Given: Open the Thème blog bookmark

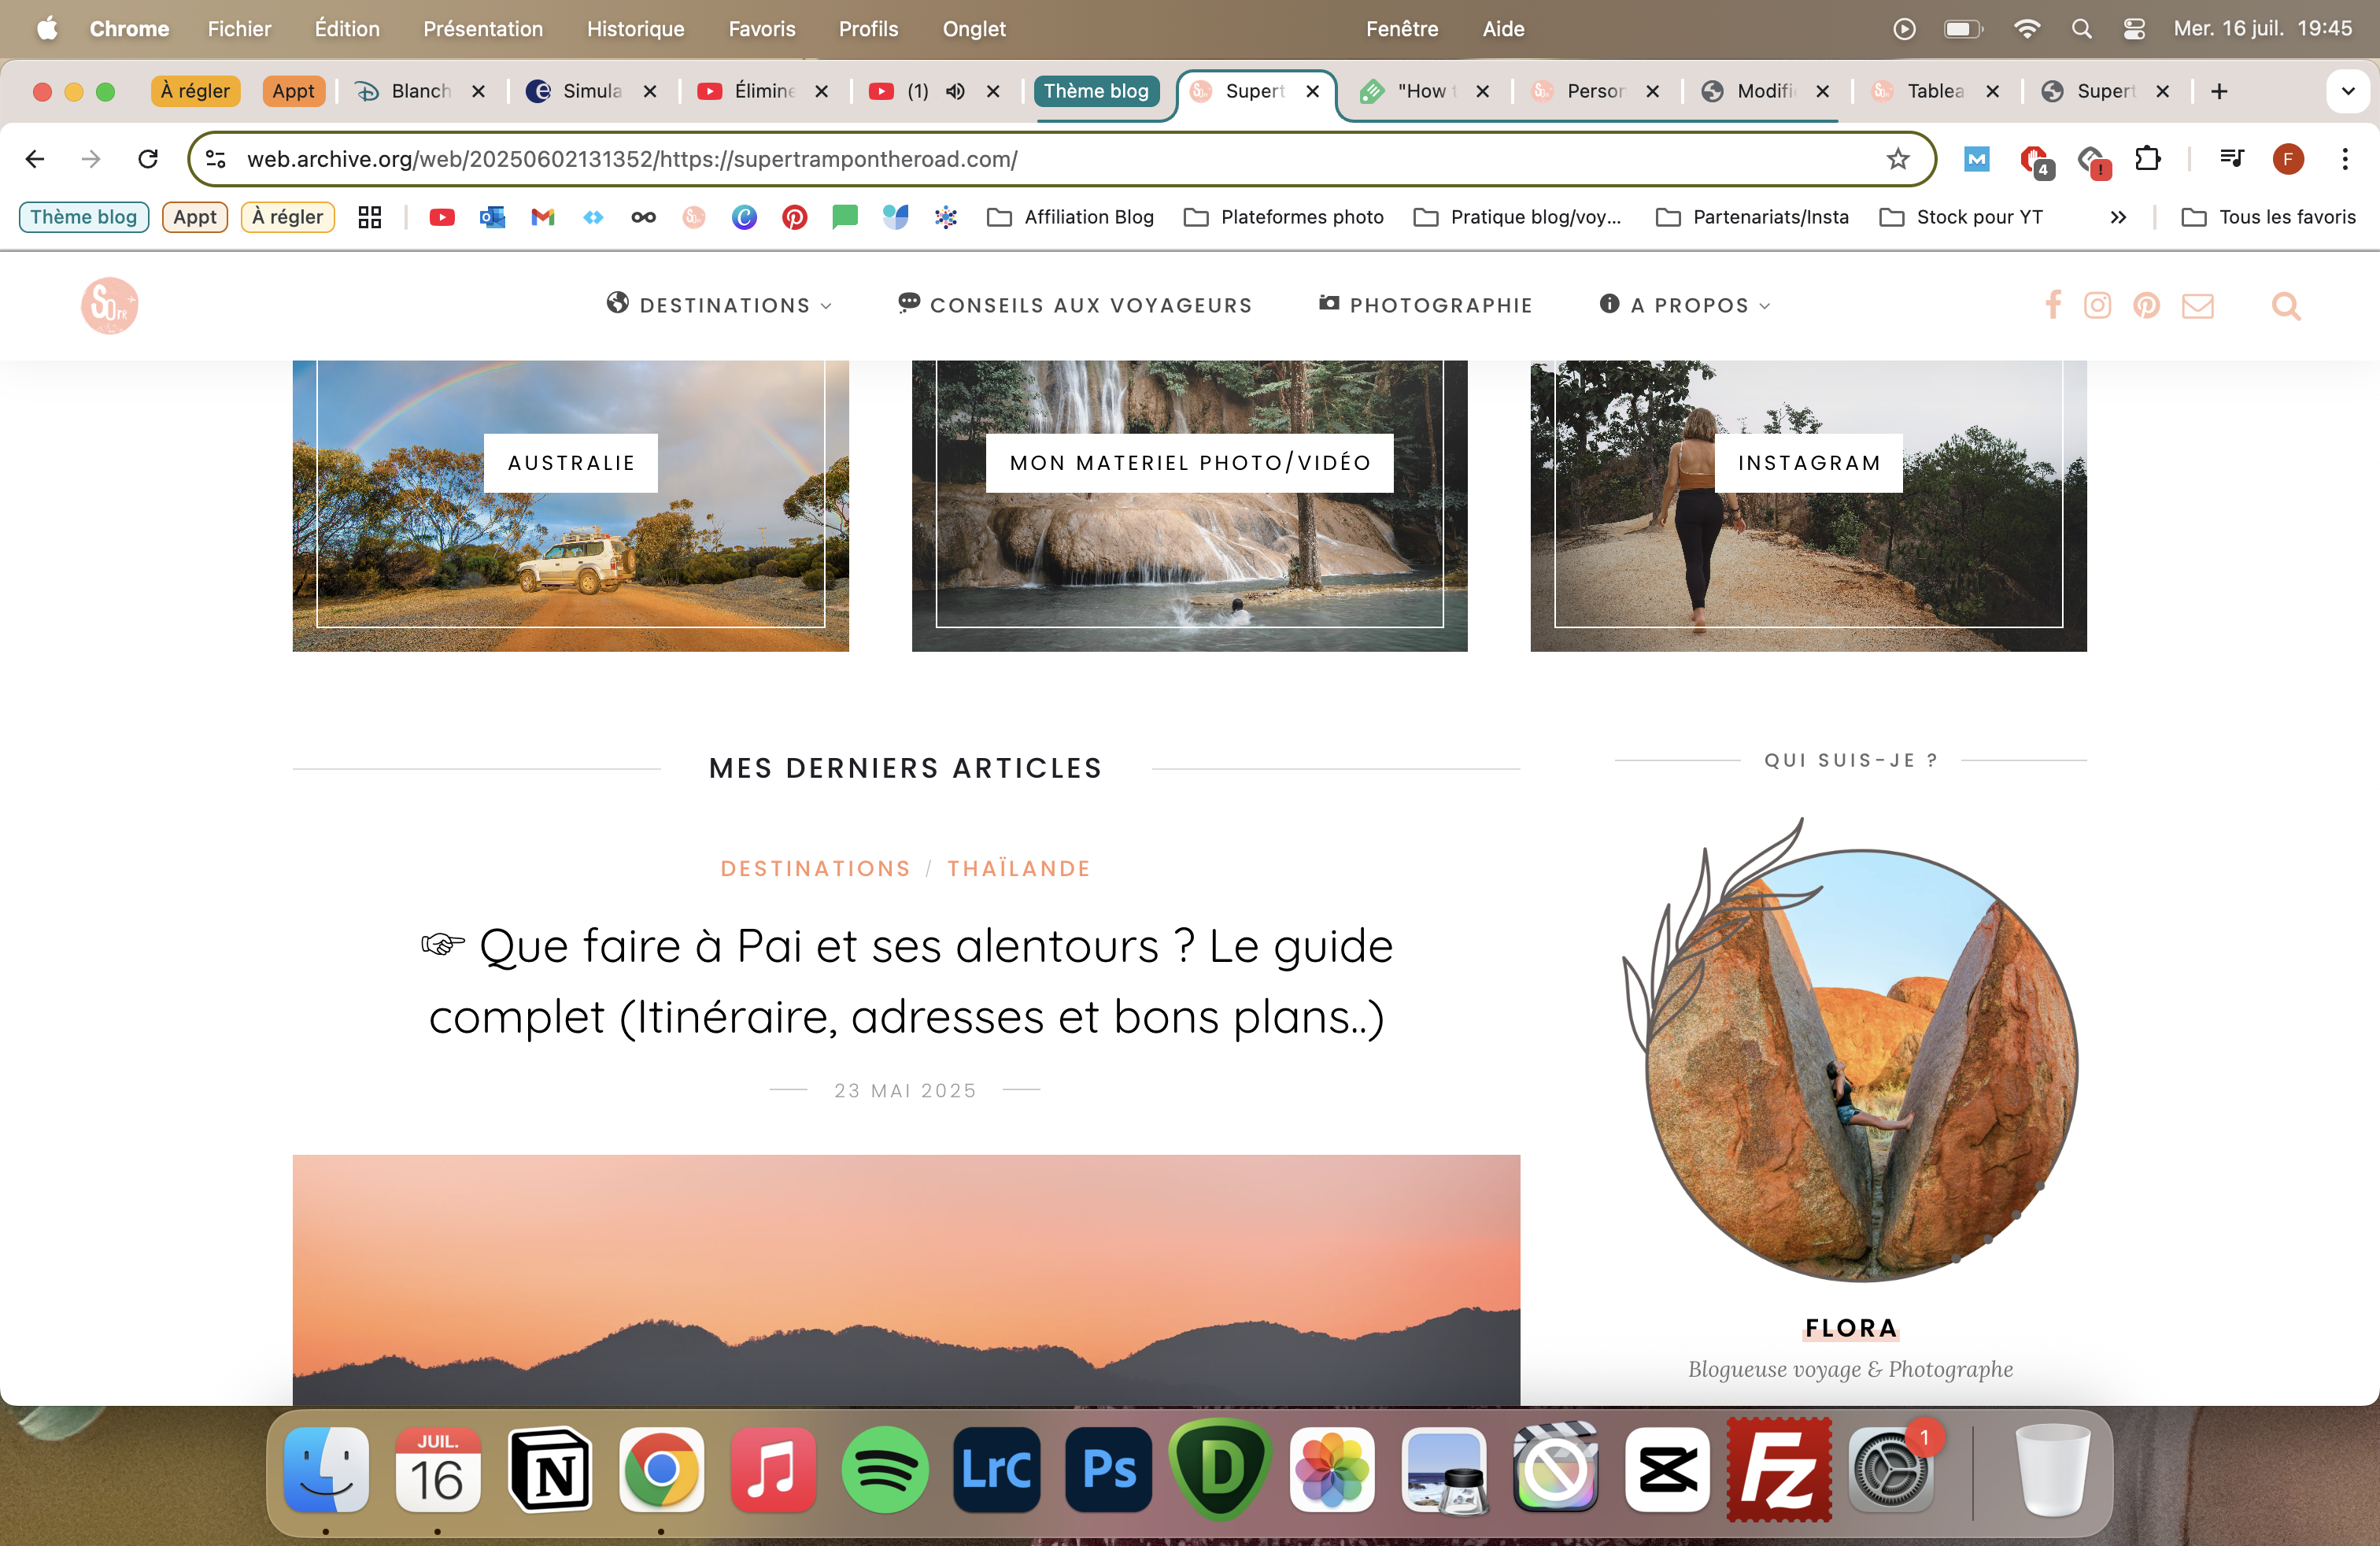Looking at the screenshot, I should click(84, 217).
